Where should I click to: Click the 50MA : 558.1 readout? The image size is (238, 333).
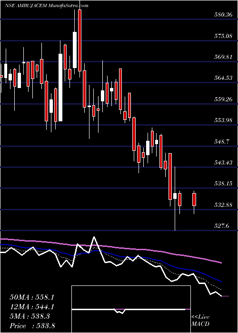(32, 297)
